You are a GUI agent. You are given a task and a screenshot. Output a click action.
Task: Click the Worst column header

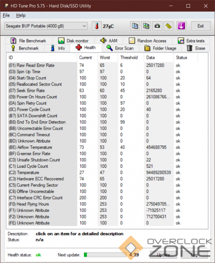click(x=108, y=57)
